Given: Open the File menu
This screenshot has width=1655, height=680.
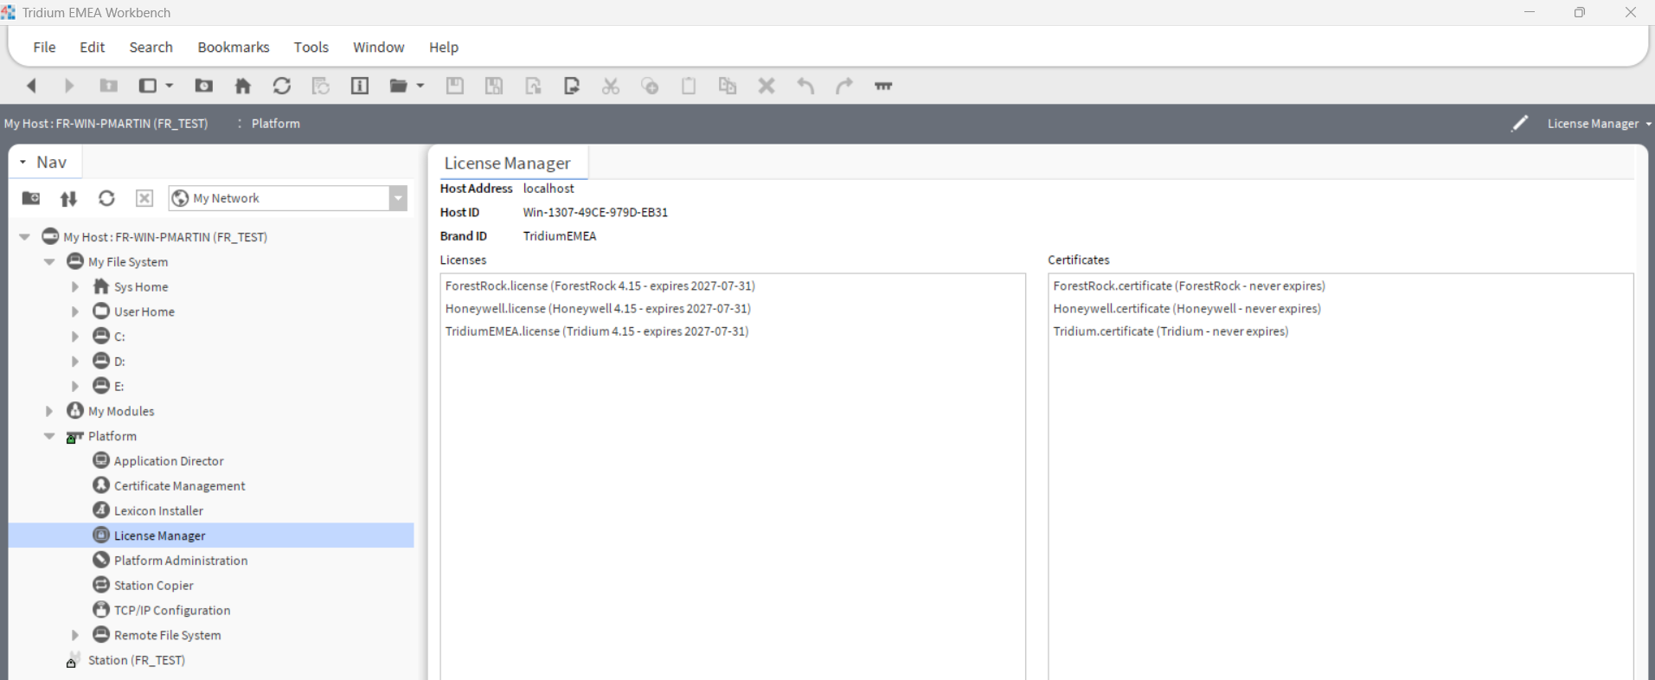Looking at the screenshot, I should [44, 47].
